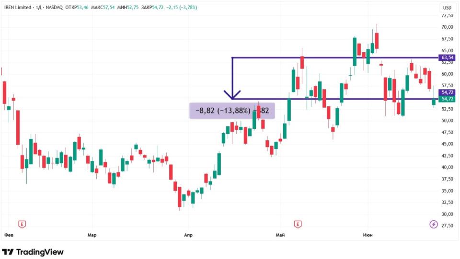Select the 63,54 price label
The image size is (460, 259).
[x=447, y=57]
